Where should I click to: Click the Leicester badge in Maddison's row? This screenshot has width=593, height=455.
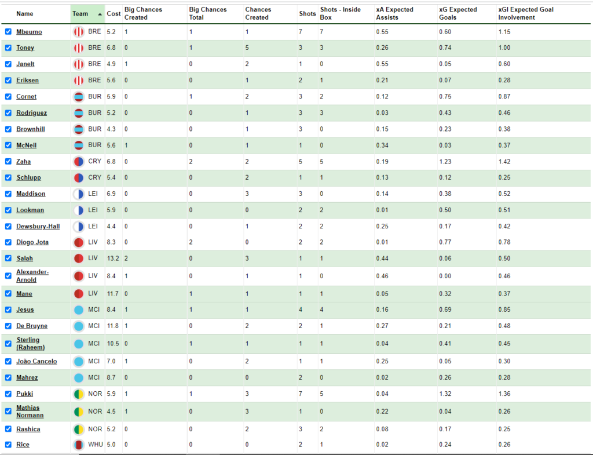[79, 194]
